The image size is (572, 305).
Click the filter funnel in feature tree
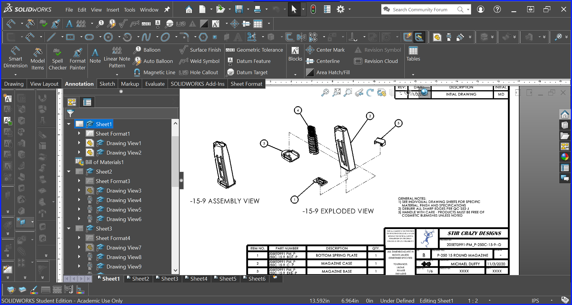coord(70,113)
